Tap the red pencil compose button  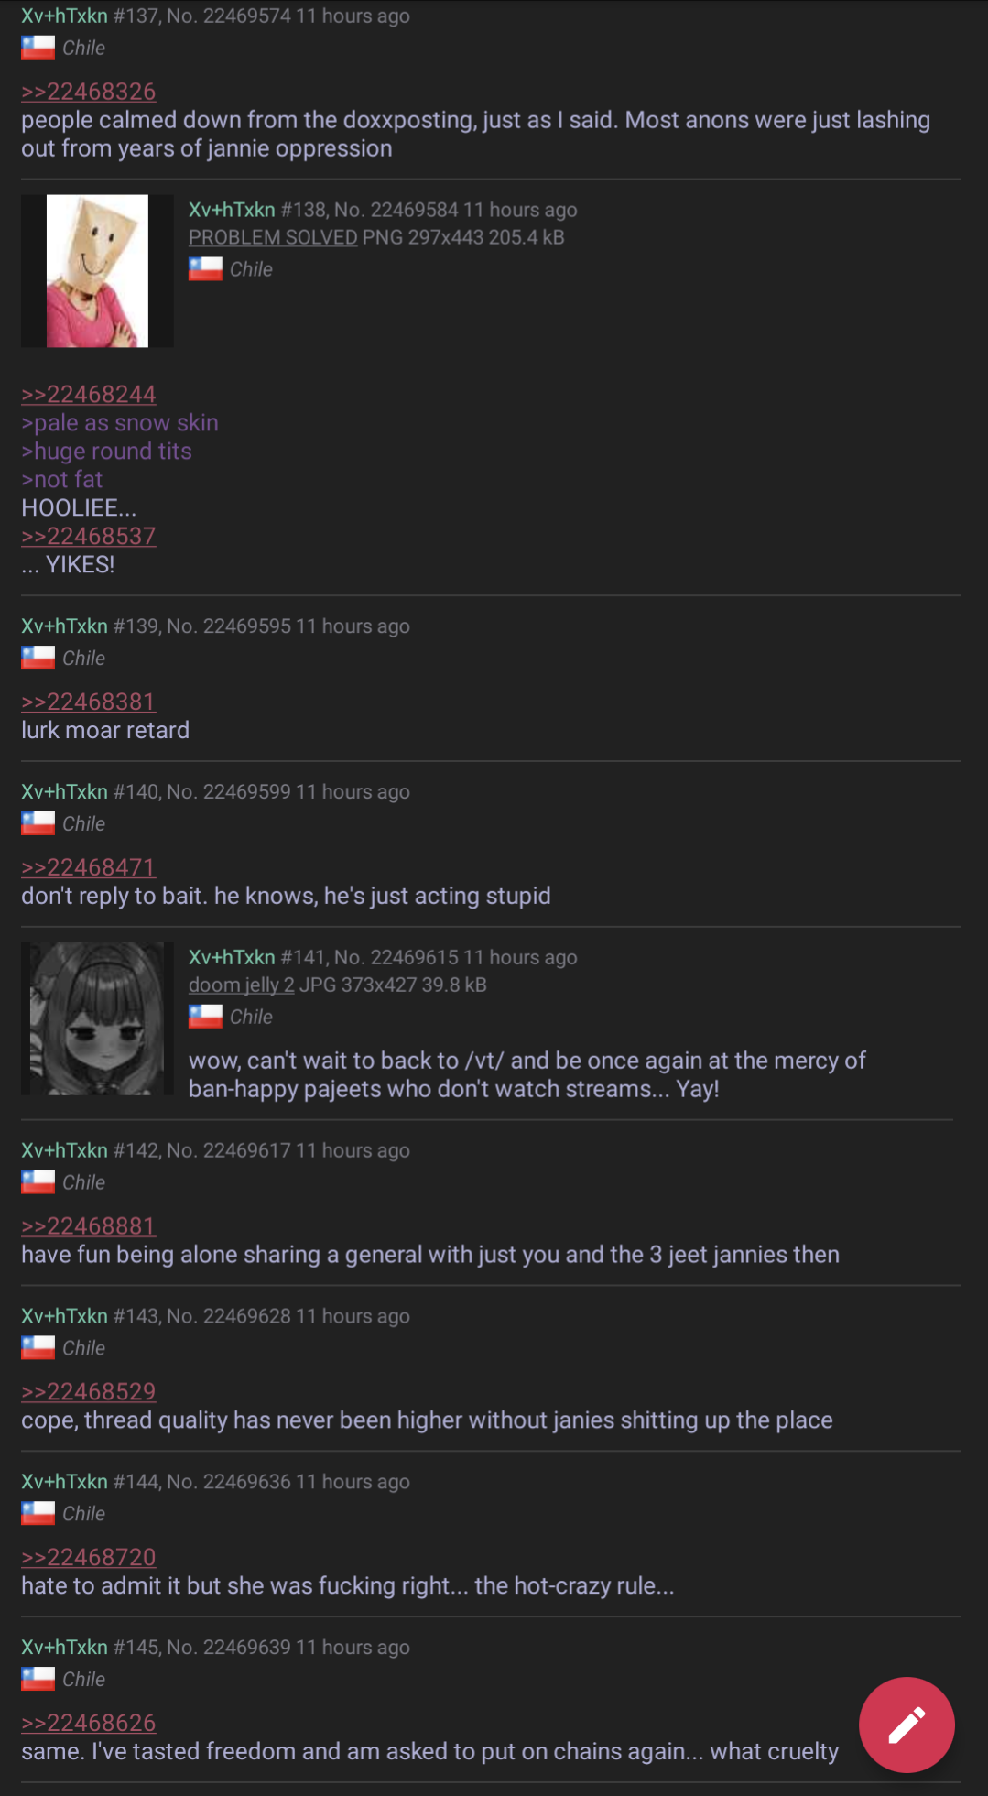pyautogui.click(x=907, y=1725)
